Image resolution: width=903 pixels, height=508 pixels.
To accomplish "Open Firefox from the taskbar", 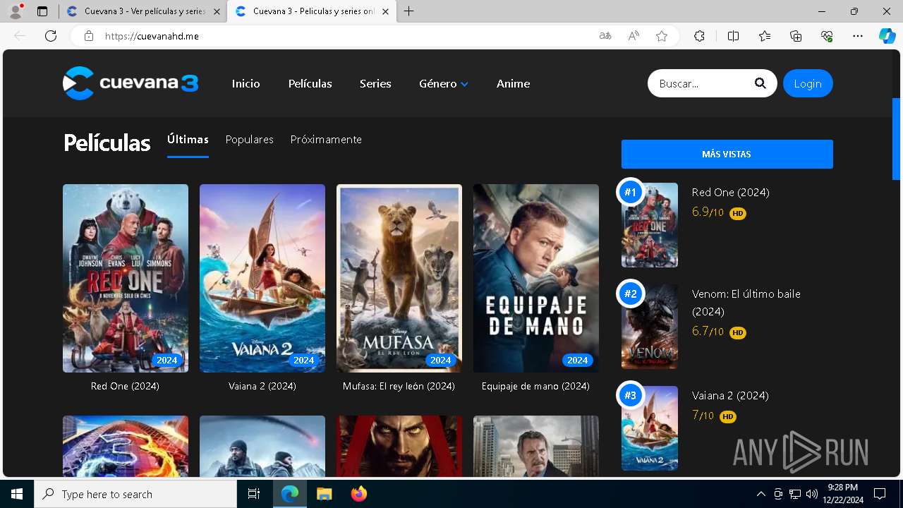I will coord(358,494).
